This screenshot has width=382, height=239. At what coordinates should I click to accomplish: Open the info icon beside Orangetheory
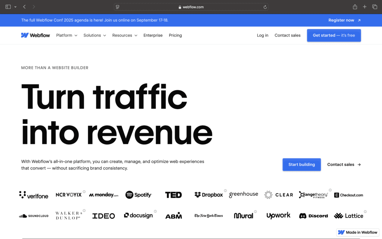pos(330,190)
